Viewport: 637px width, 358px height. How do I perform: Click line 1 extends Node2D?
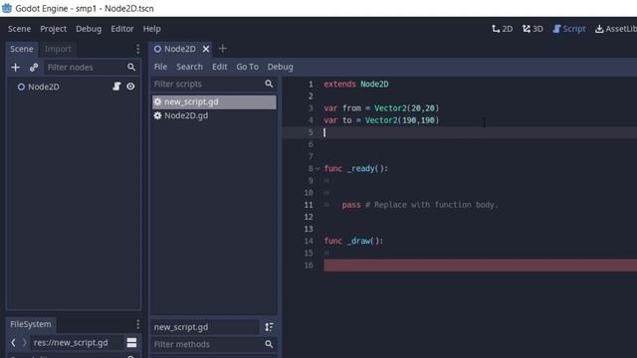[x=356, y=84]
